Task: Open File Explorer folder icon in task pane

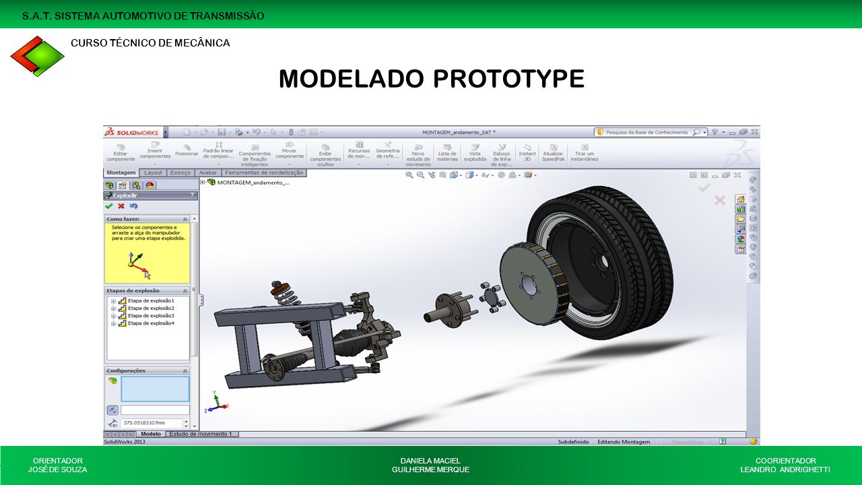Action: point(740,219)
